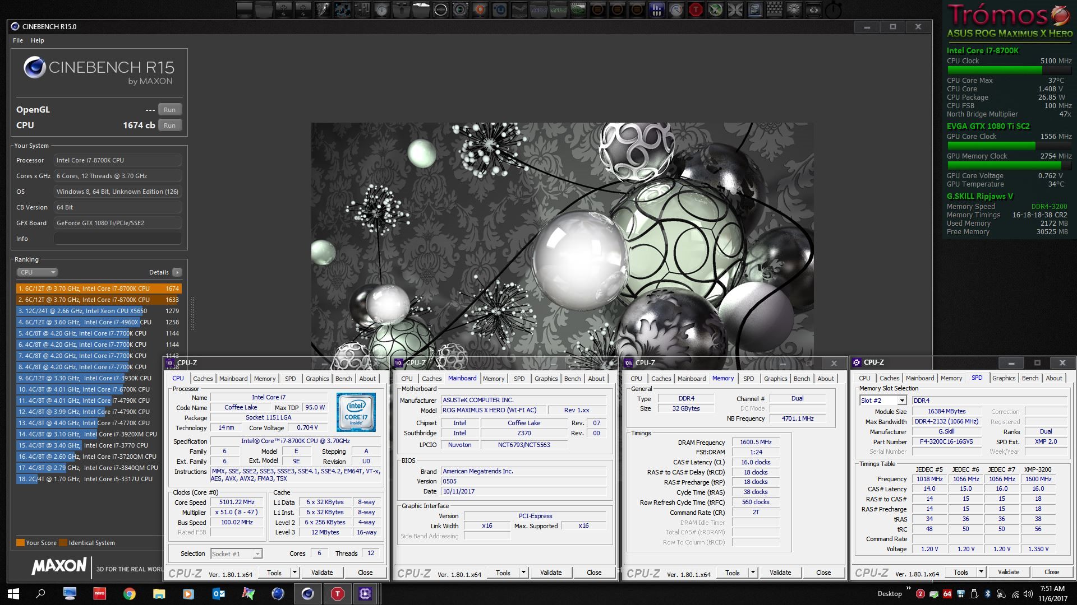This screenshot has width=1077, height=605.
Task: Click Close in the Motherboard CPU-Z window
Action: [x=594, y=573]
